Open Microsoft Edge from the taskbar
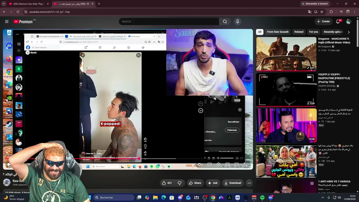Screen dimensions: 359x202 point(164,198)
